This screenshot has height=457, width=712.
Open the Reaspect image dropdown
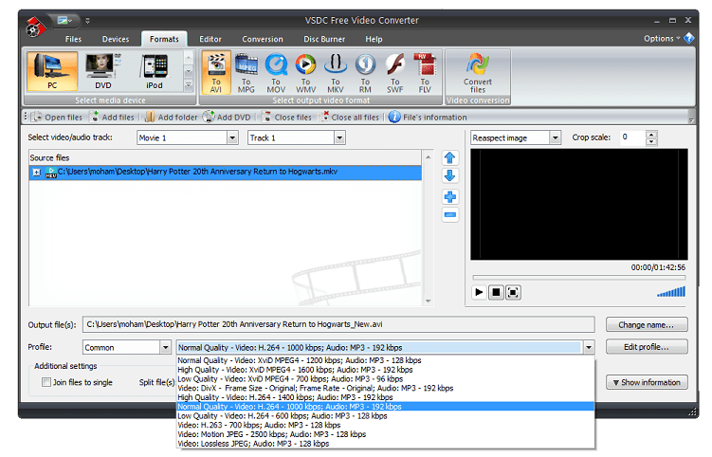[x=555, y=137]
